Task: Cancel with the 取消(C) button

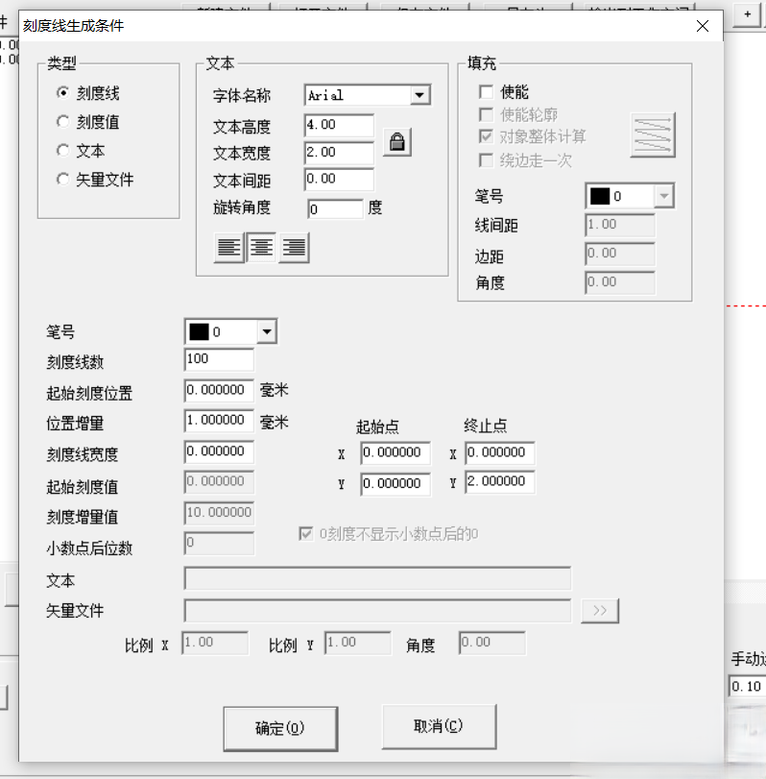Action: pos(439,726)
